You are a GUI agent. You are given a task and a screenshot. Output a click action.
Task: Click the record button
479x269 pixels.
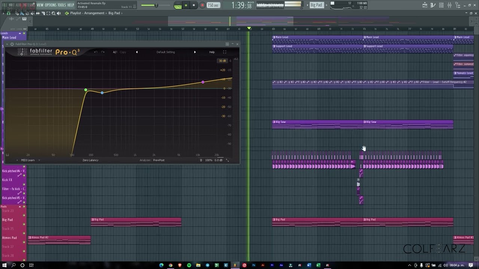click(202, 5)
